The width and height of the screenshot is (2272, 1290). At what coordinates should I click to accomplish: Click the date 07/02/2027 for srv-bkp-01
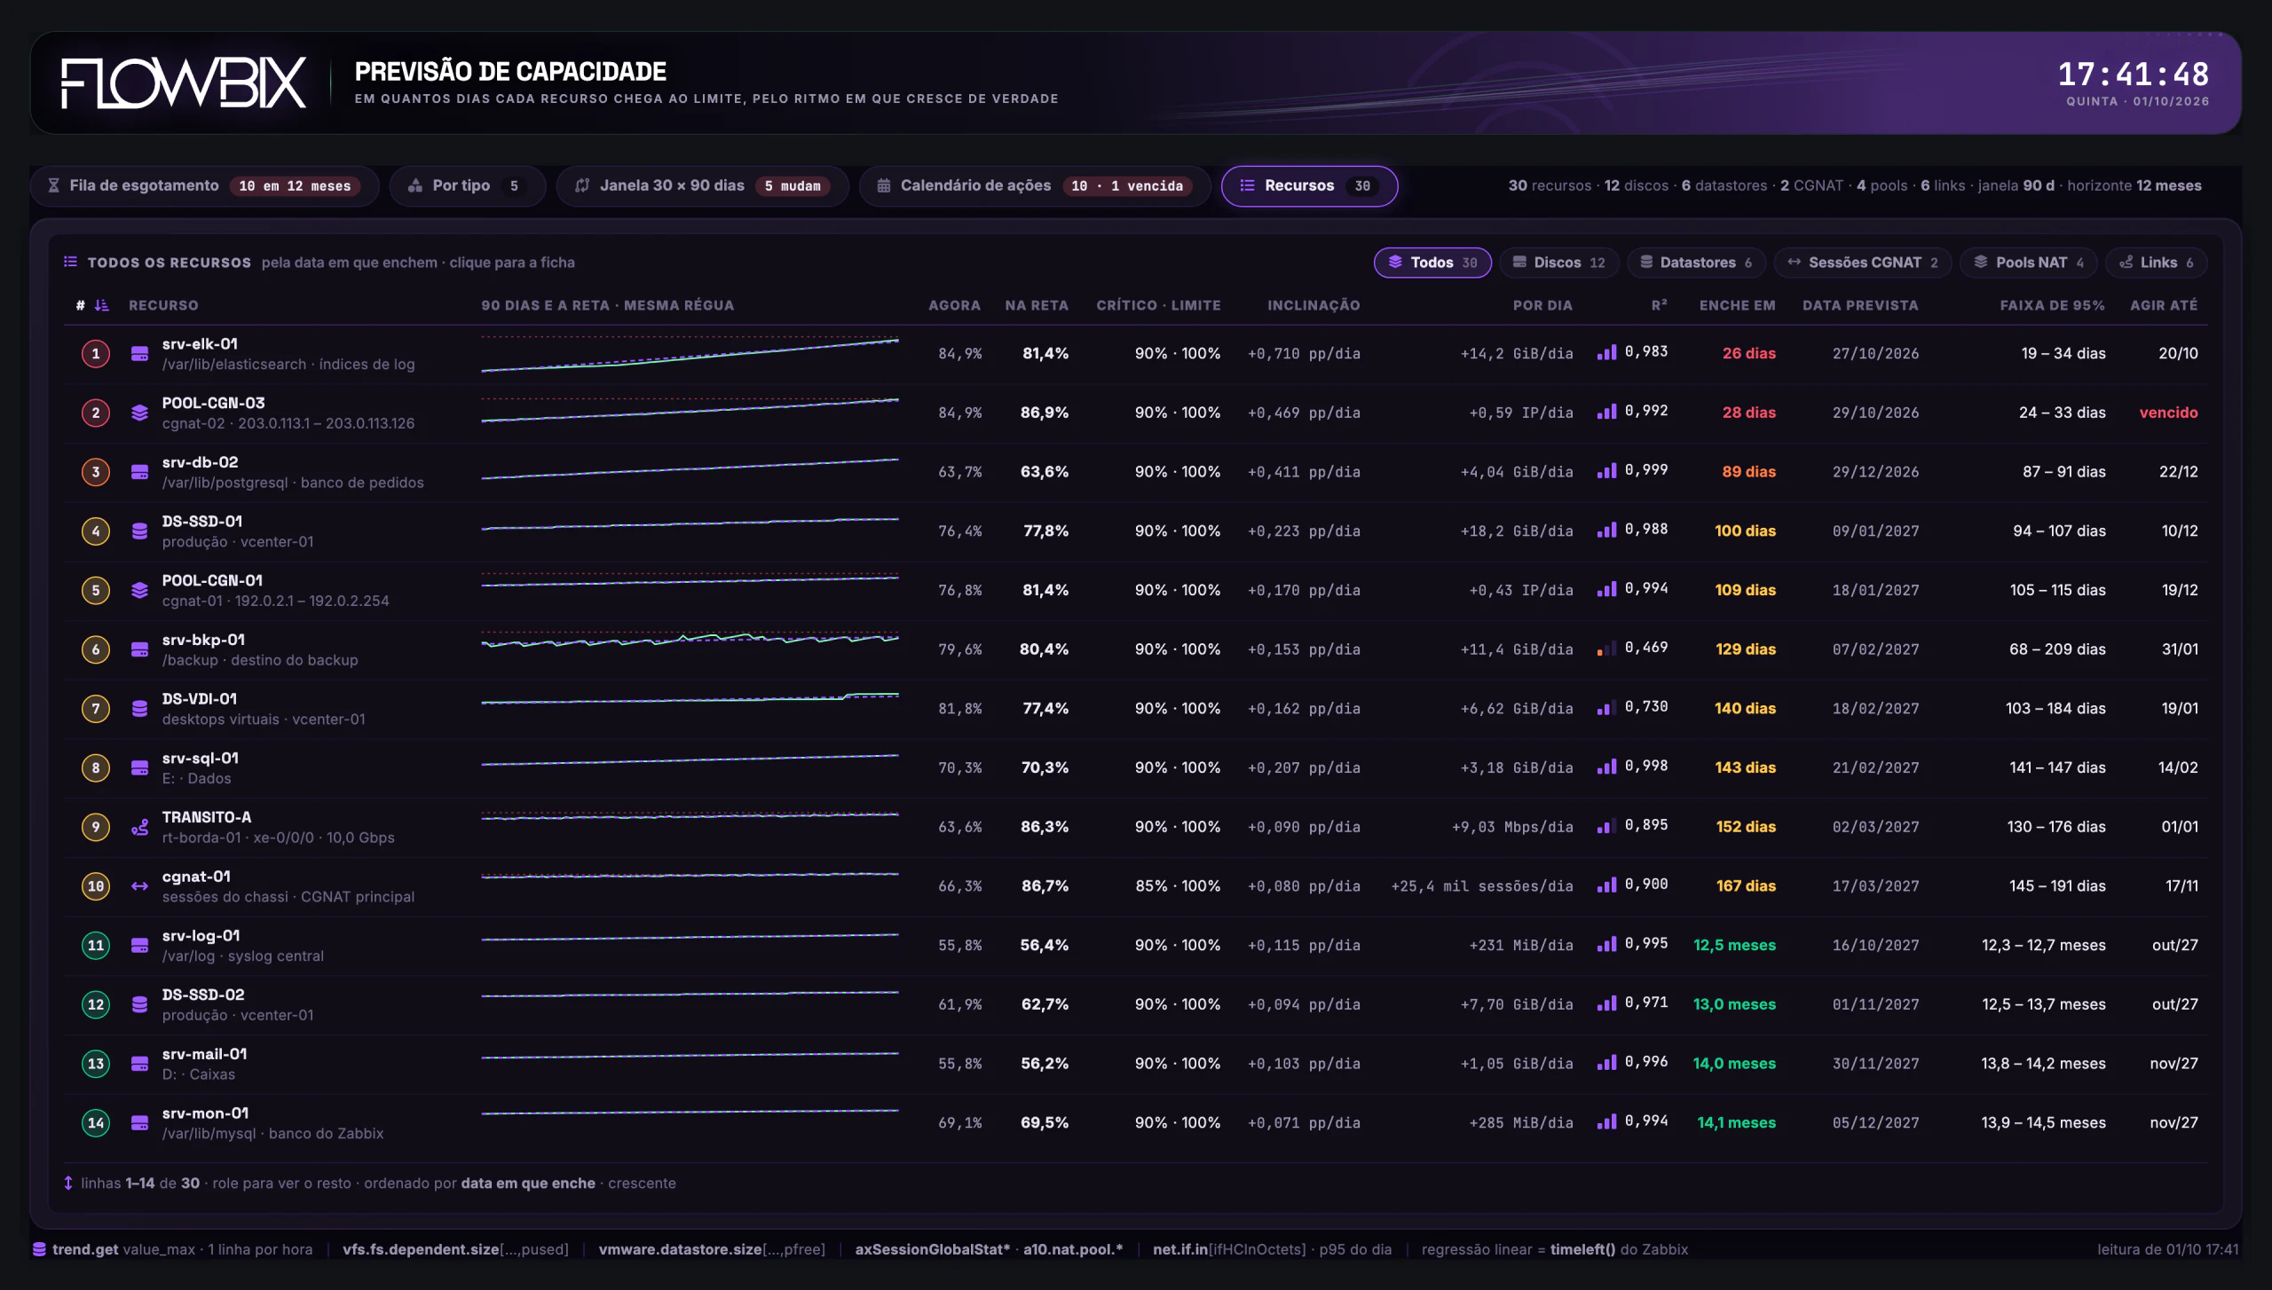(x=1875, y=649)
